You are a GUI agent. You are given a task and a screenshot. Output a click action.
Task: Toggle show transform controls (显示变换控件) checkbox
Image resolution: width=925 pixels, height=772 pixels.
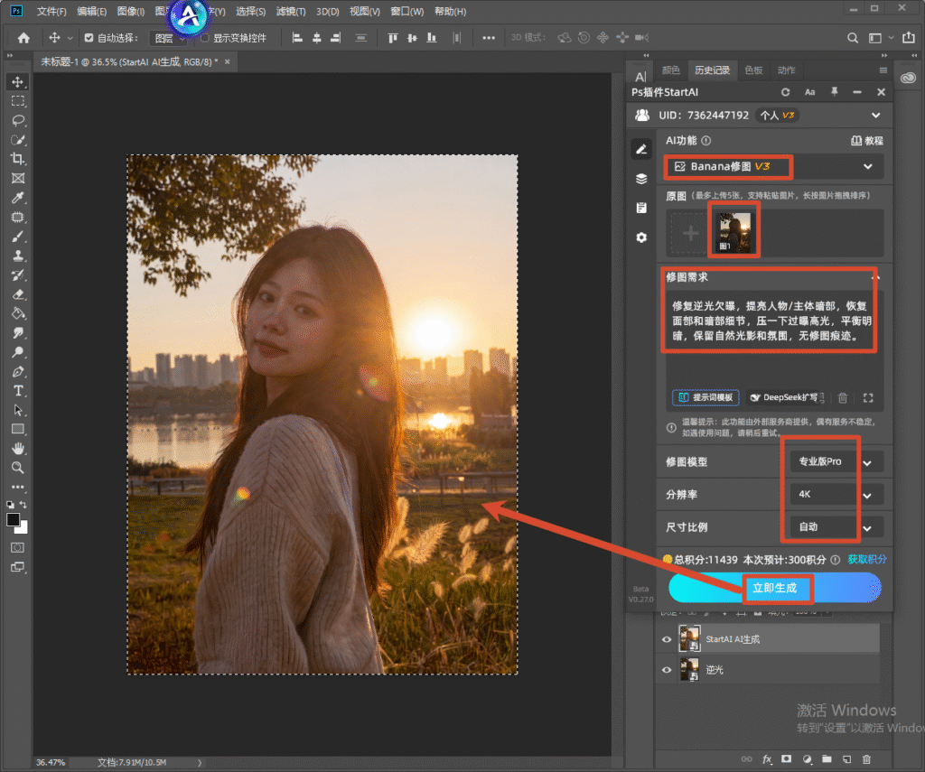pos(205,38)
